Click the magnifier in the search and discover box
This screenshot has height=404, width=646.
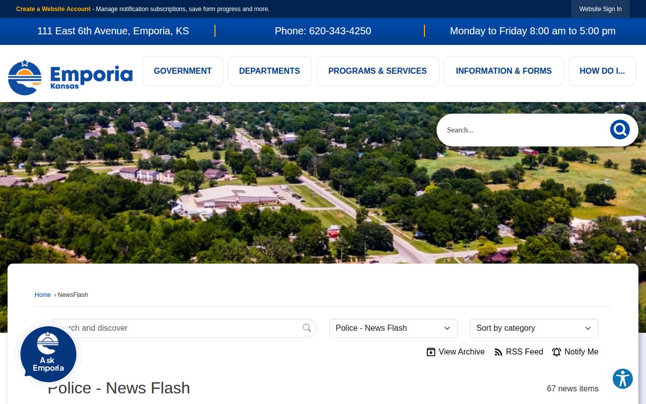coord(307,328)
